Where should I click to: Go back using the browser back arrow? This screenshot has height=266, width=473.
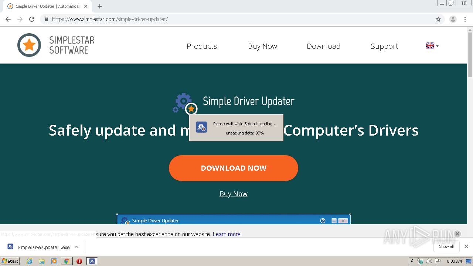click(8, 19)
